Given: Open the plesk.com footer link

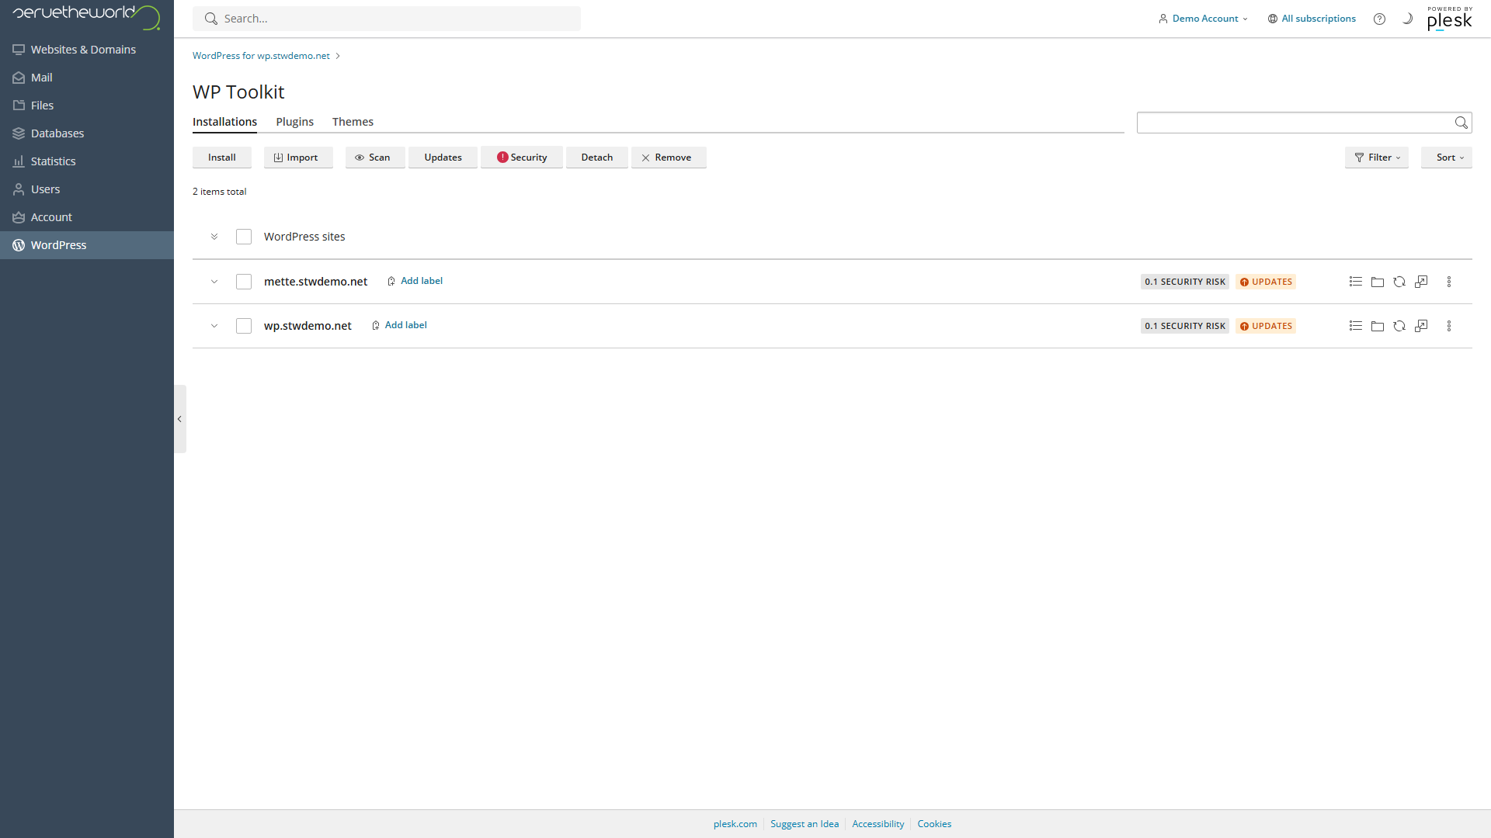Looking at the screenshot, I should [x=735, y=824].
